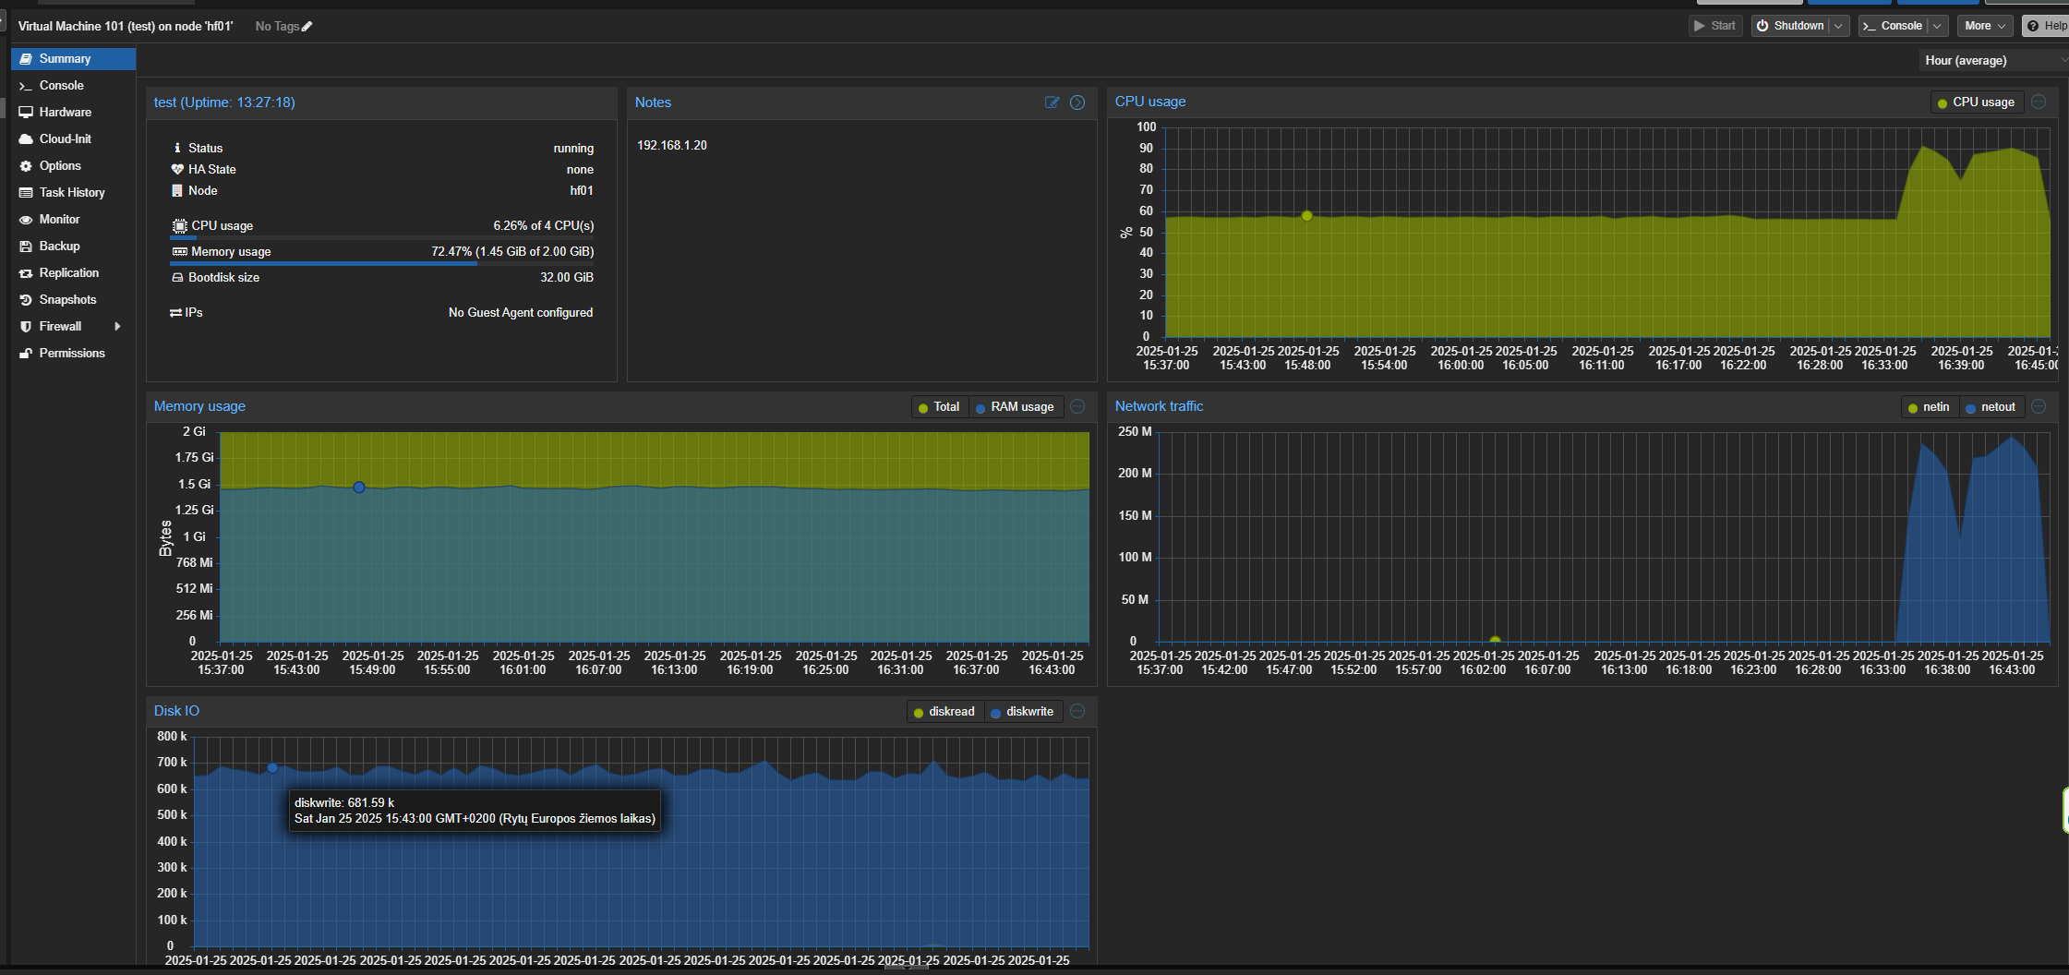
Task: Open the More actions button
Action: [x=1984, y=26]
